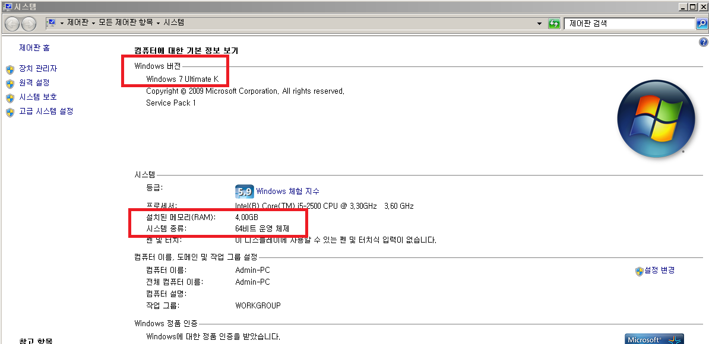
Task: Click the Admin-PC value beside 전체 컴퓨터 이름
Action: click(x=253, y=282)
